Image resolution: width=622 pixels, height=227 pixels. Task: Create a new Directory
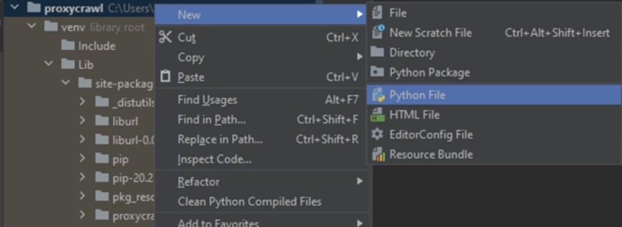click(x=494, y=52)
